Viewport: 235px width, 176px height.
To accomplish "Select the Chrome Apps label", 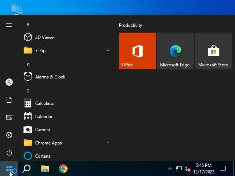I will click(48, 143).
